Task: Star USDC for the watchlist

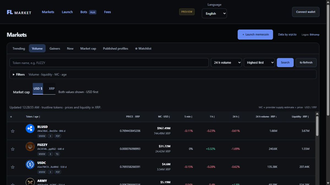Action: [13, 167]
